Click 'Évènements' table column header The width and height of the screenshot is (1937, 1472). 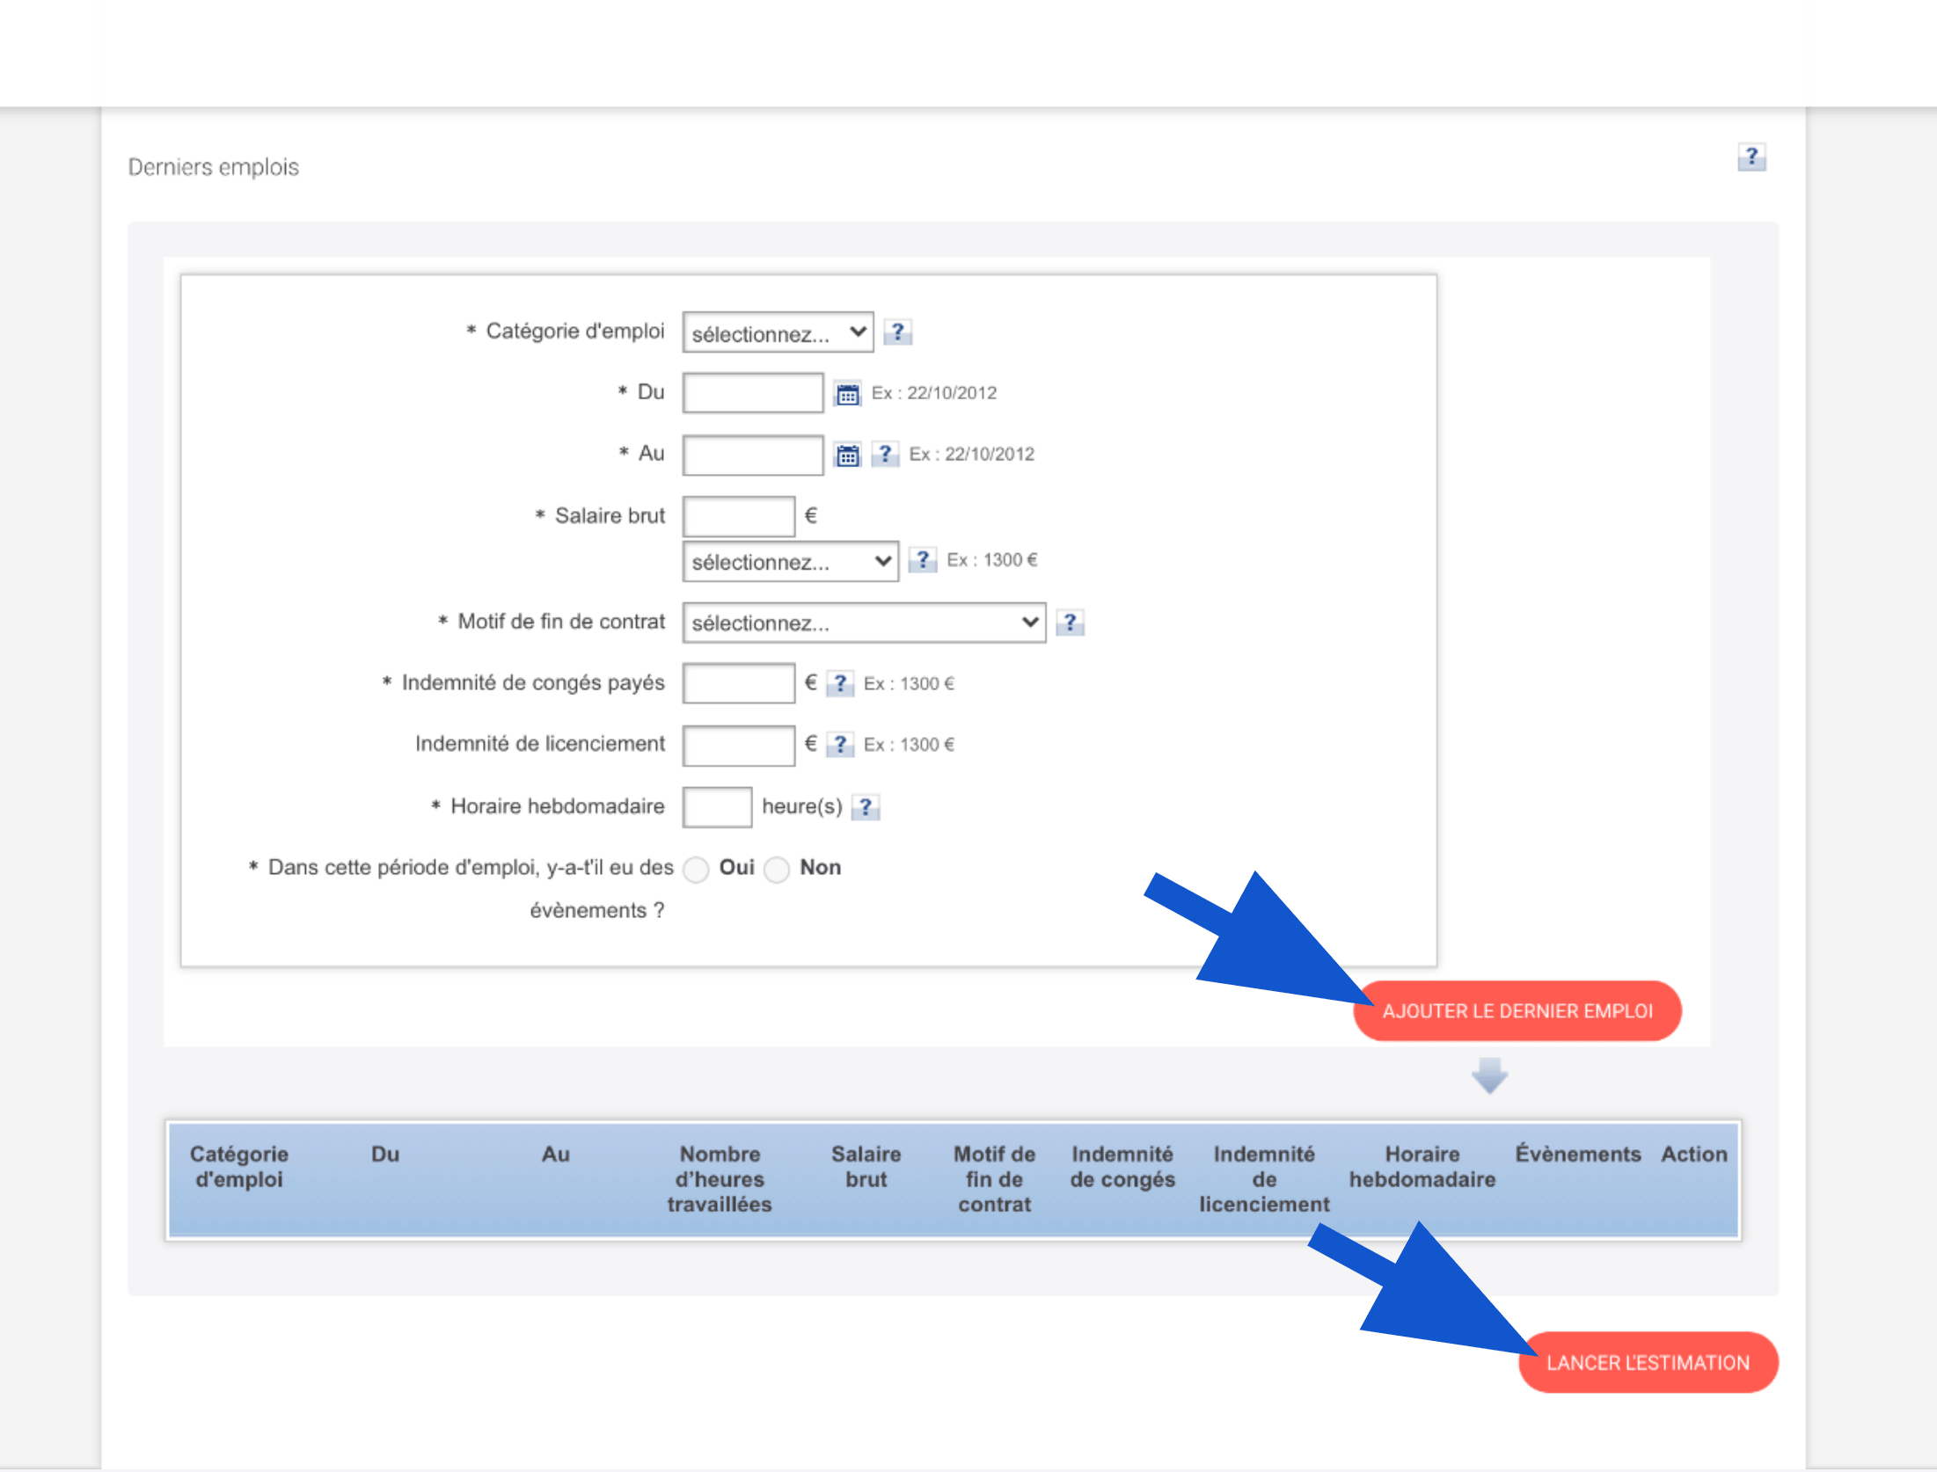[1578, 1154]
